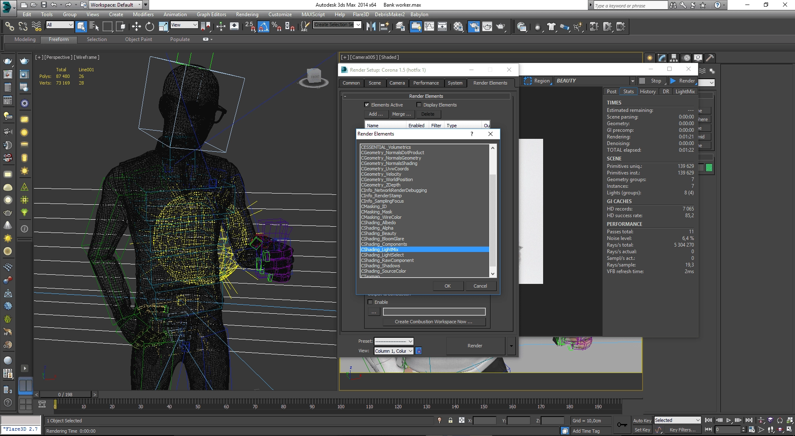
Task: Click the Type a keyword search field
Action: point(630,5)
